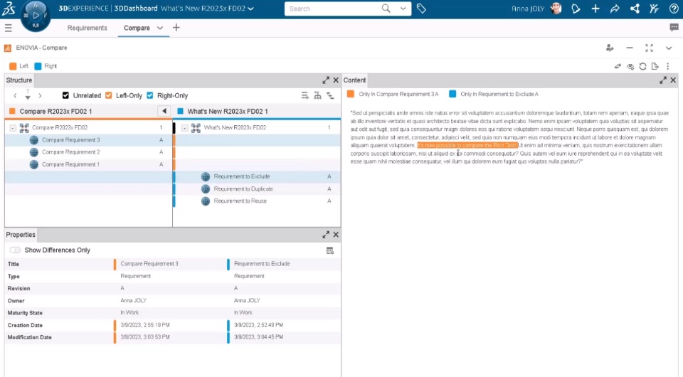Close the Properties panel
683x377 pixels.
336,235
